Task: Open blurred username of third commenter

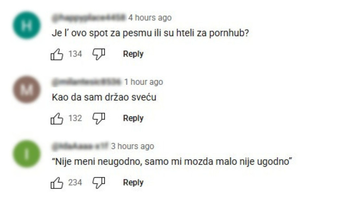Action: (80, 146)
